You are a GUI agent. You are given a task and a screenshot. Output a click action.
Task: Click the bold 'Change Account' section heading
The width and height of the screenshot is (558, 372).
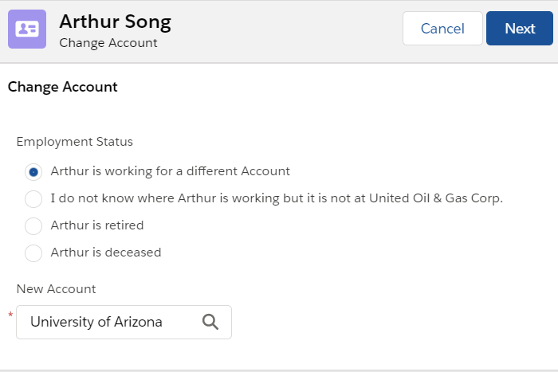(x=63, y=87)
